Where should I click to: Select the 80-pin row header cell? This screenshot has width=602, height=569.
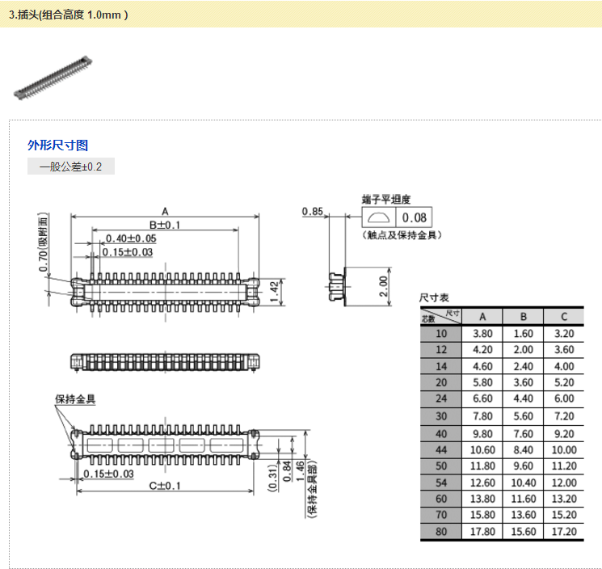click(x=440, y=532)
